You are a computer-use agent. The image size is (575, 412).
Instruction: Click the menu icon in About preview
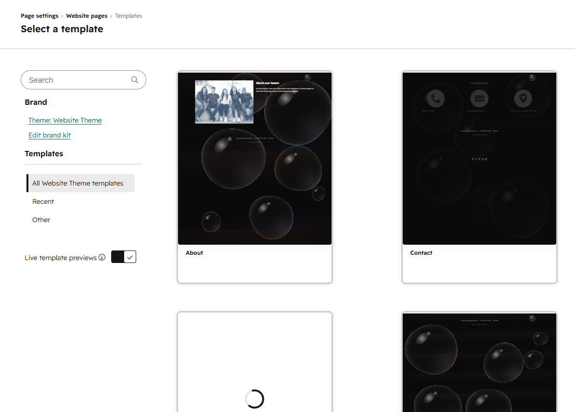(307, 77)
